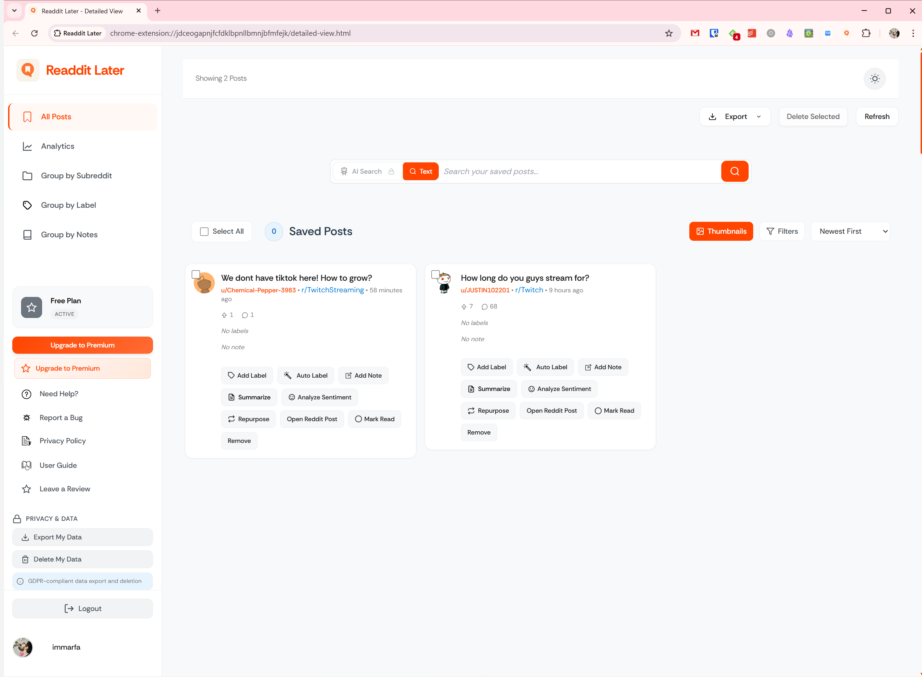Go to Group by Subreddit
Screen dimensions: 922x677
tap(76, 176)
